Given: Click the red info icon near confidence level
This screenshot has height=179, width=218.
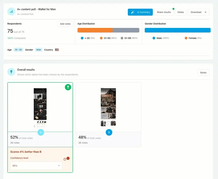Looking at the screenshot, I should pos(68,158).
